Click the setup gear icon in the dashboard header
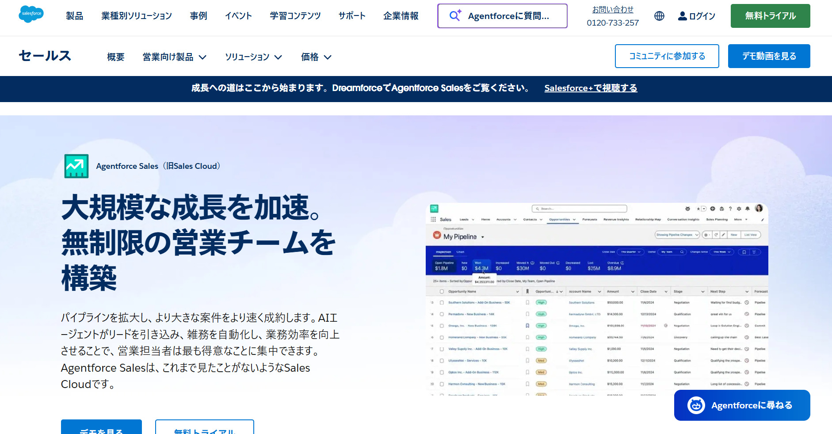Viewport: 832px width, 434px height. point(738,209)
